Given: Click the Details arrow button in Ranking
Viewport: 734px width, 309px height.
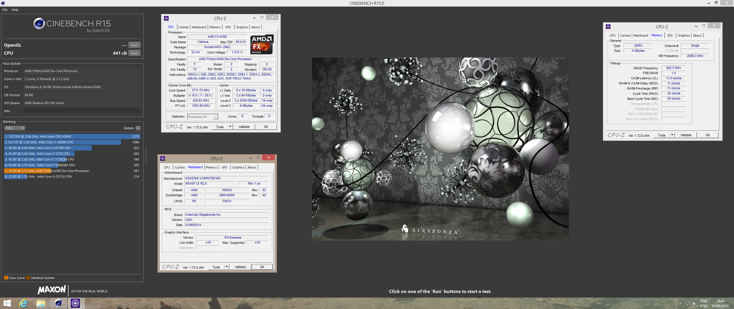Looking at the screenshot, I should tap(138, 128).
